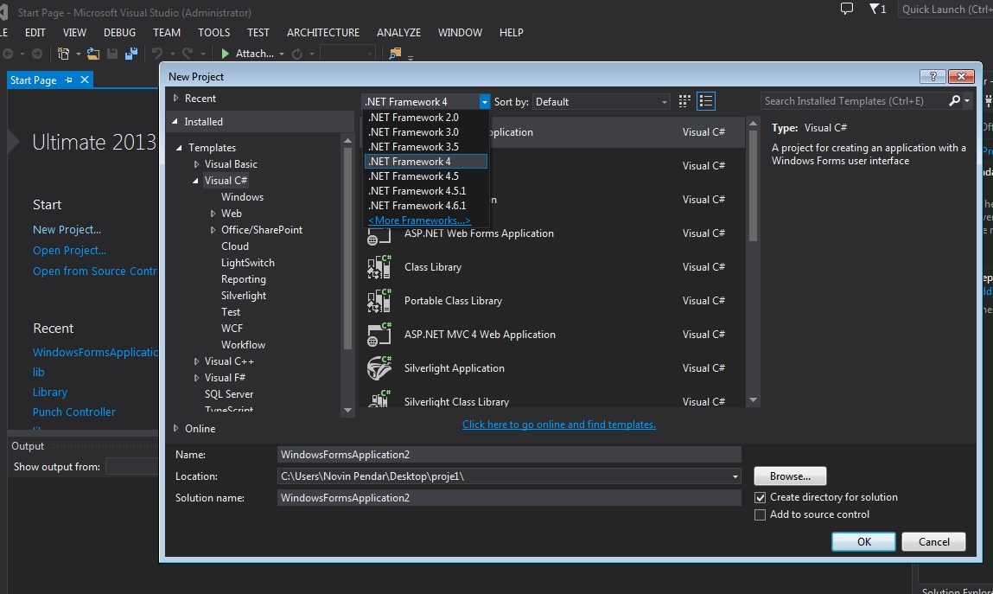Expand the Visual C++ tree node
Screen dimensions: 993x594
click(196, 361)
